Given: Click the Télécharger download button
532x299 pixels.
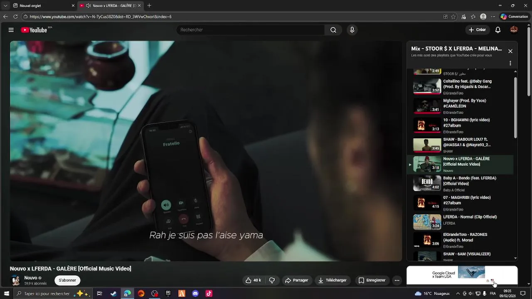Looking at the screenshot, I should [332, 280].
